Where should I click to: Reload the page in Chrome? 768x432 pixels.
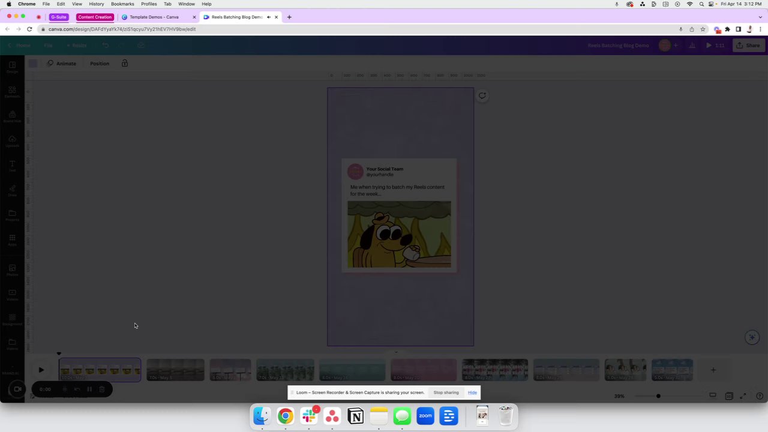[x=29, y=29]
